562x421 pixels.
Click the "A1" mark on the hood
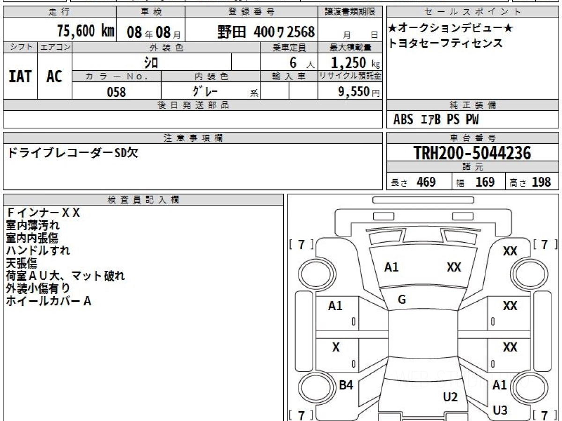(392, 267)
